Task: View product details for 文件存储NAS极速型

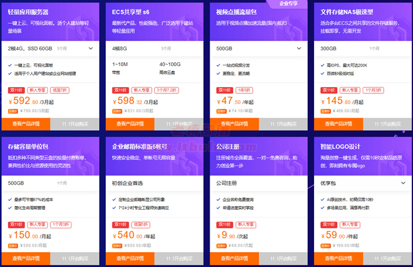Action: [338, 124]
